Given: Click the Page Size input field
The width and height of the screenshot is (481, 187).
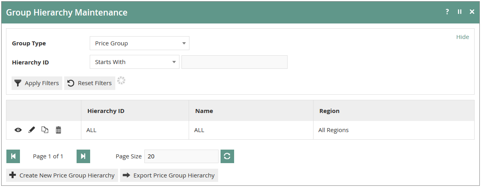Looking at the screenshot, I should pos(181,156).
